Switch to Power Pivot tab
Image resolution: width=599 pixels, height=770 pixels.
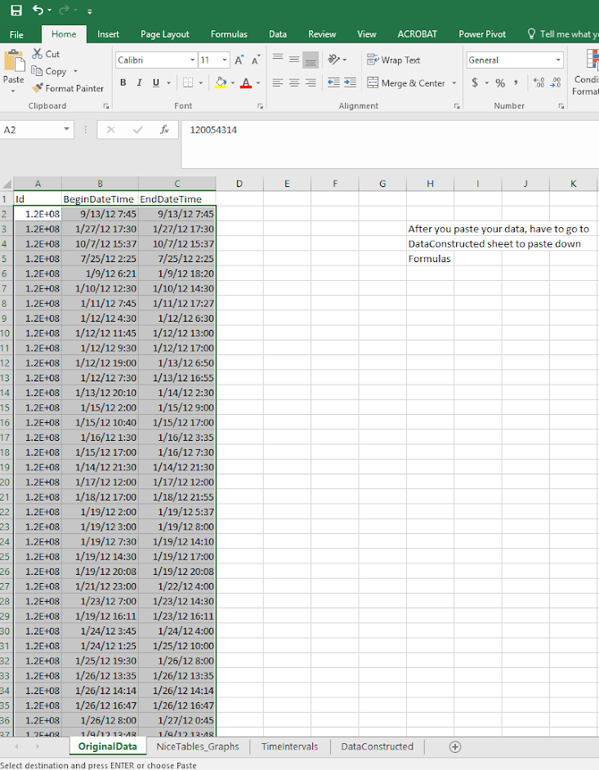(x=482, y=34)
